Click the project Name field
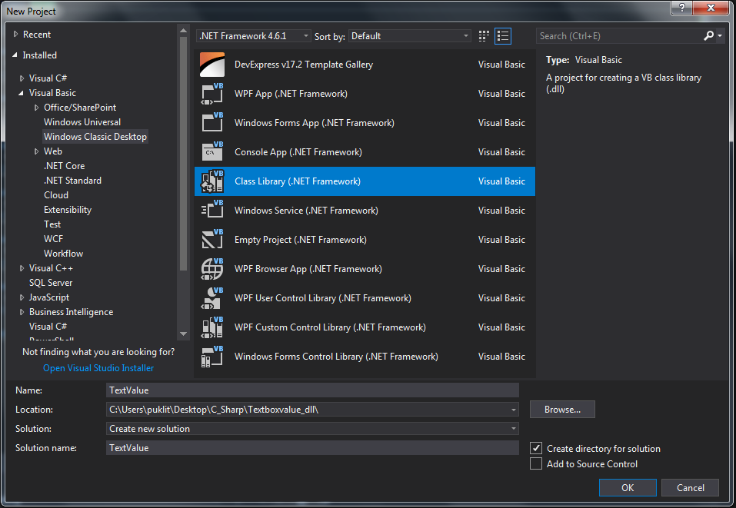The image size is (736, 508). pos(312,390)
